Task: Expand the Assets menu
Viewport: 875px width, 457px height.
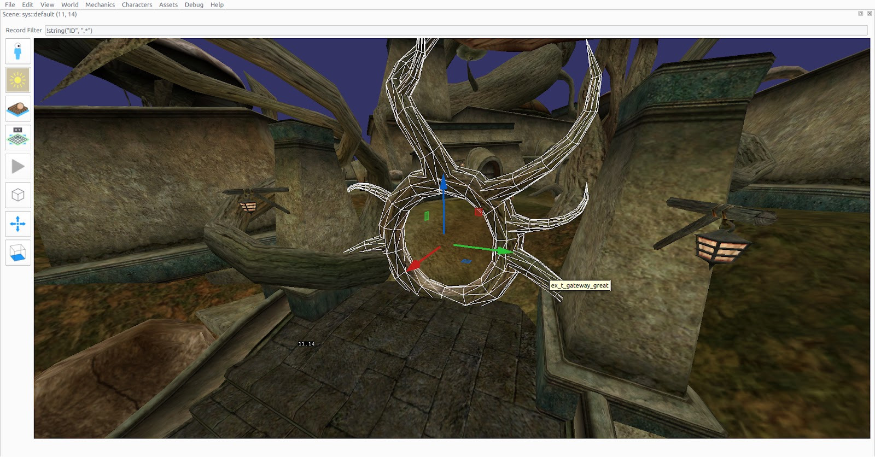Action: click(168, 4)
